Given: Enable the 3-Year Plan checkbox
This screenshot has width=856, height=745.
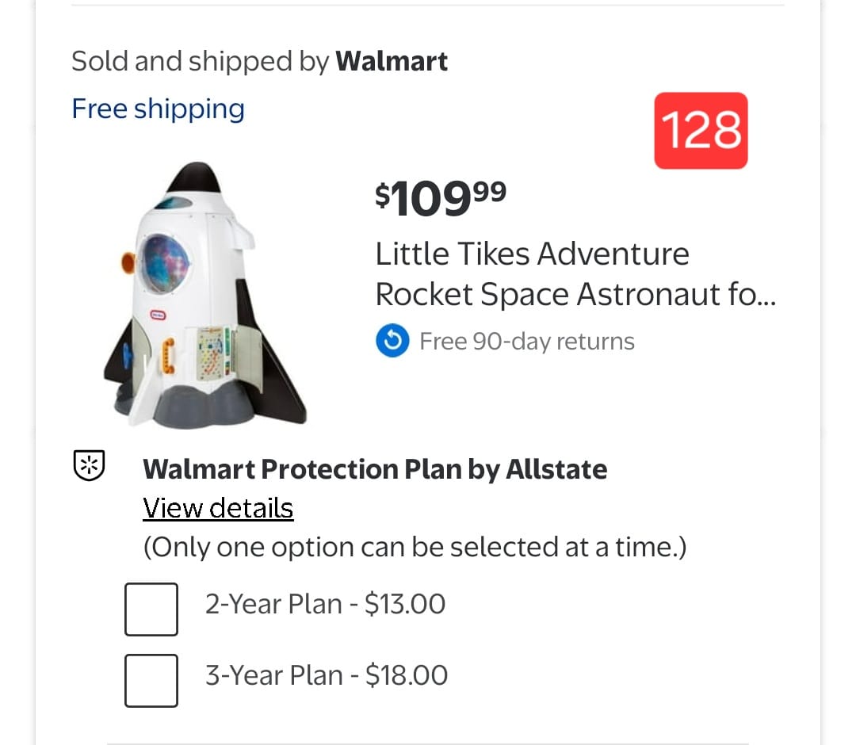Looking at the screenshot, I should [151, 679].
